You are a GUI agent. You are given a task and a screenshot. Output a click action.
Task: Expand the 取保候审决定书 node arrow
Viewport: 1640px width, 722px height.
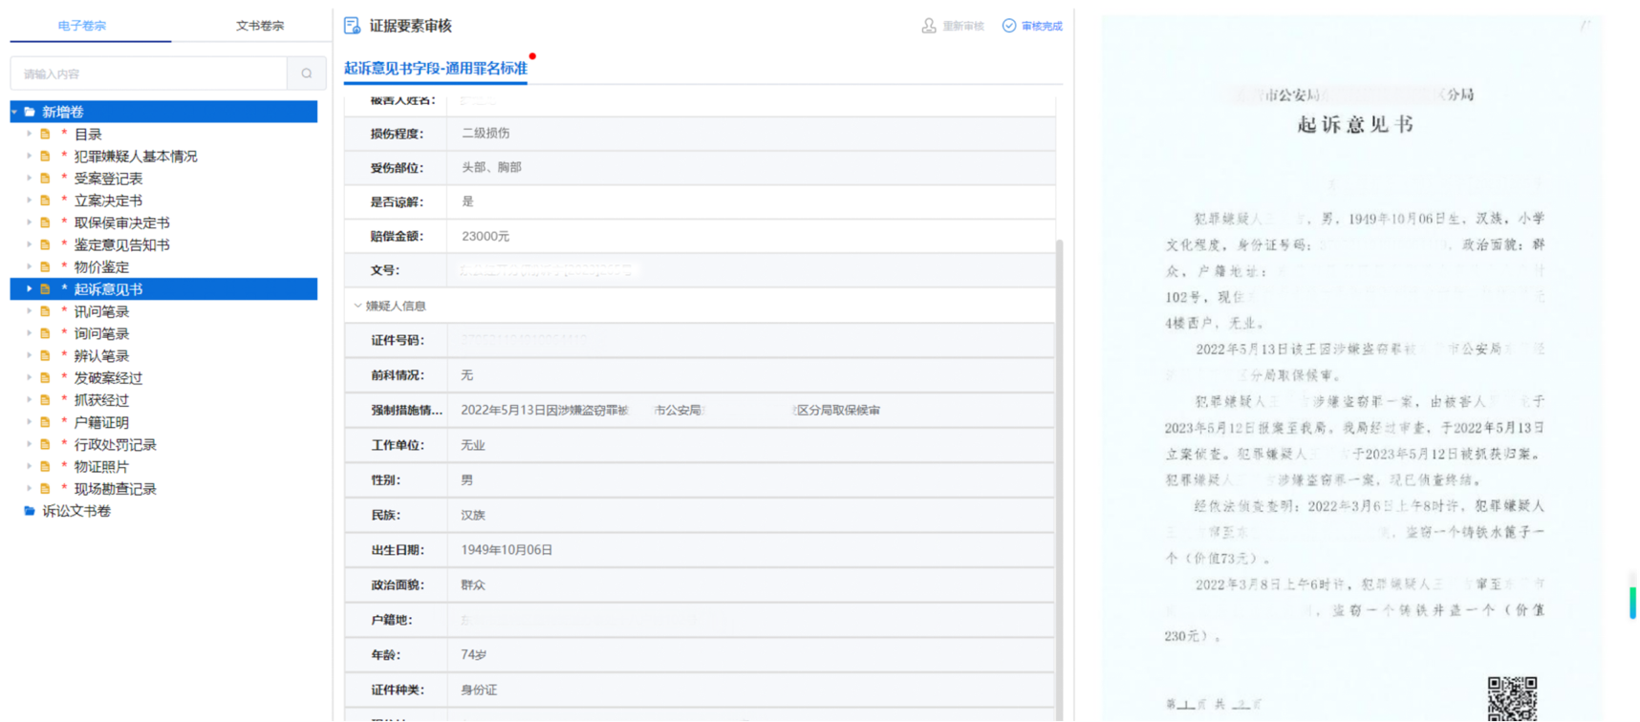tap(29, 223)
